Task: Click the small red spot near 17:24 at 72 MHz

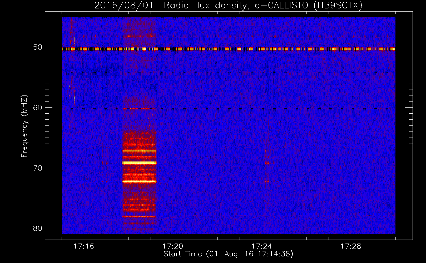Action: [267, 181]
